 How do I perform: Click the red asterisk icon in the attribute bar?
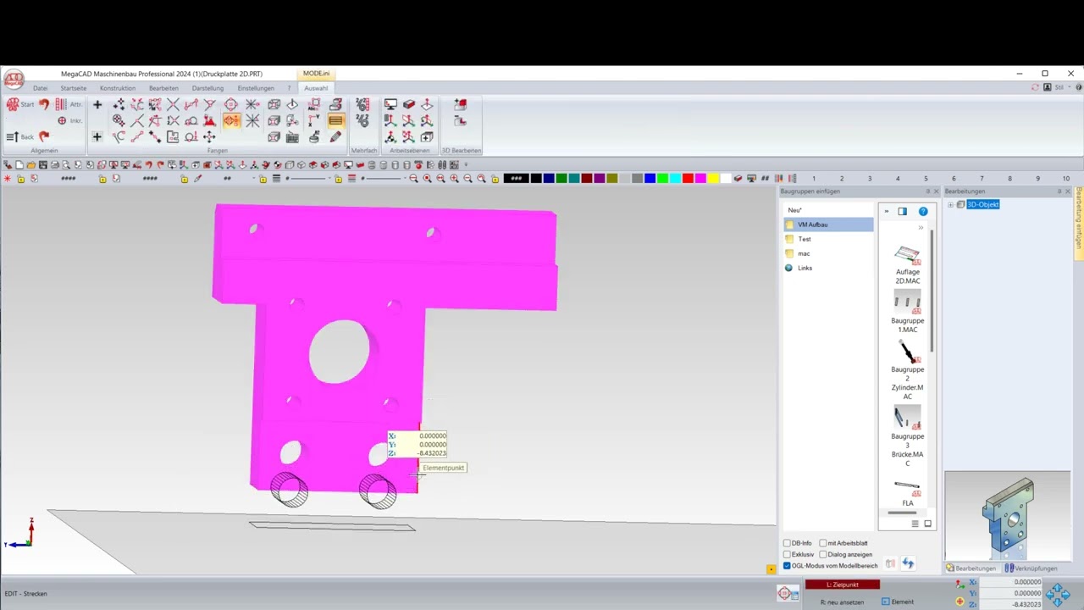[8, 179]
